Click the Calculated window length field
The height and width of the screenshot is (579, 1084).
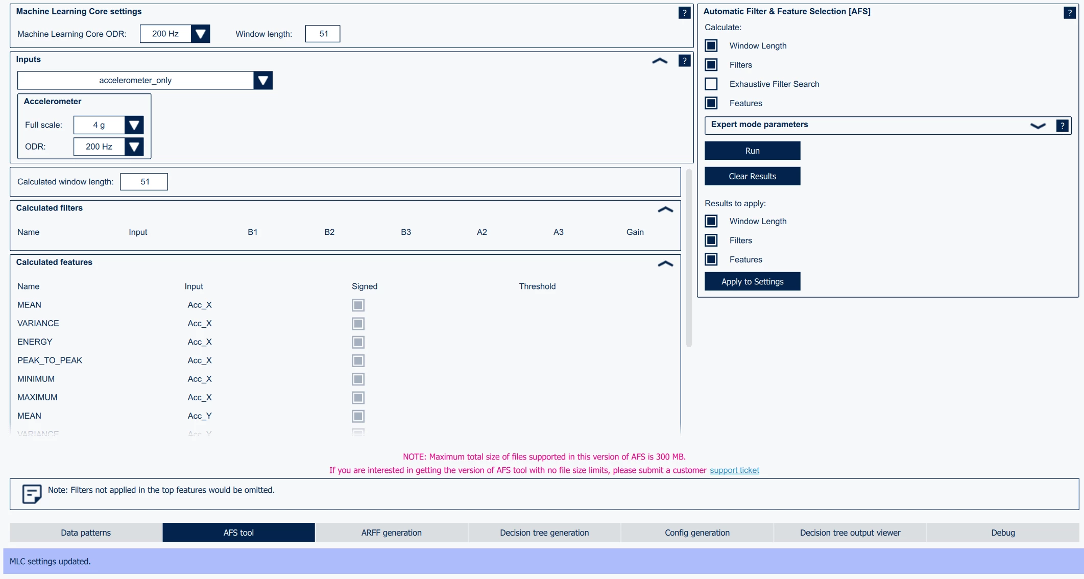coord(144,182)
